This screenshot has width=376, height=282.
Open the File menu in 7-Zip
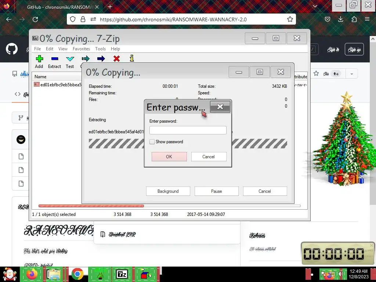pyautogui.click(x=37, y=49)
